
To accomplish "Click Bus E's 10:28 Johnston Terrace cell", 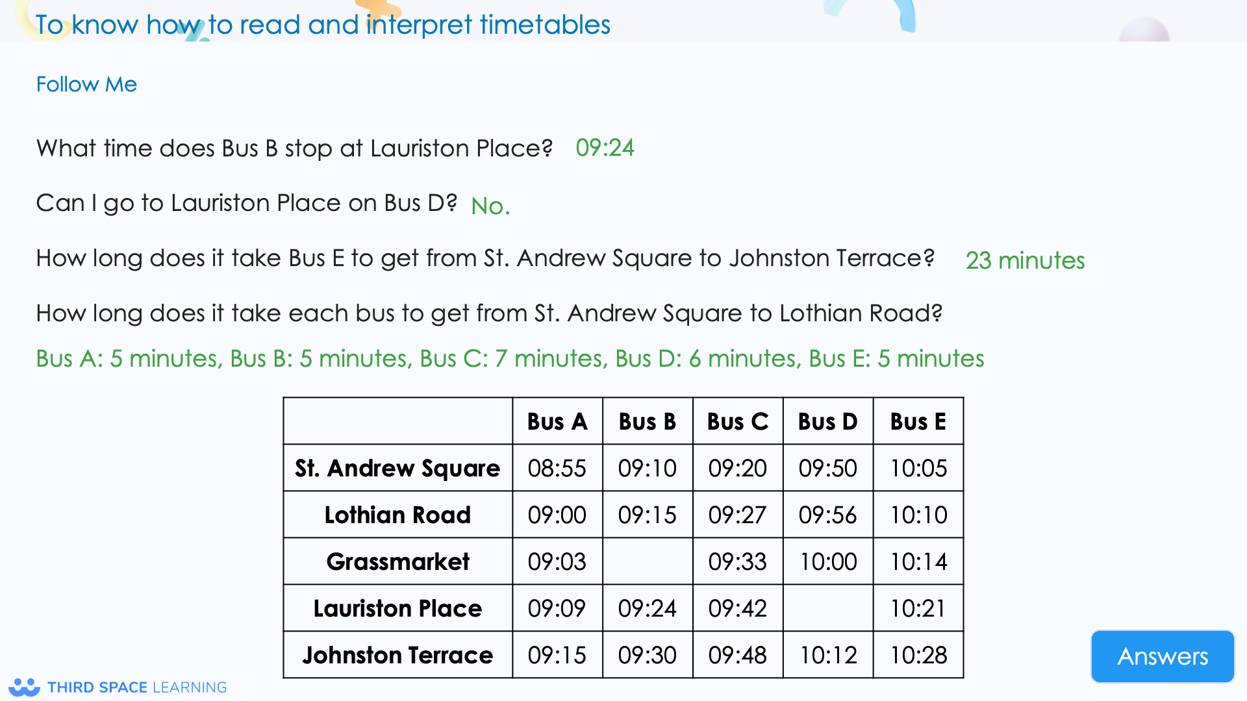I will coord(918,655).
